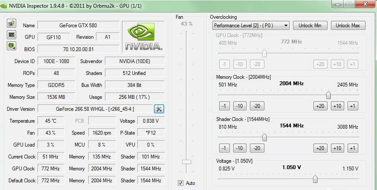Decrease Shader Clock by 1 MHz

click(224, 148)
